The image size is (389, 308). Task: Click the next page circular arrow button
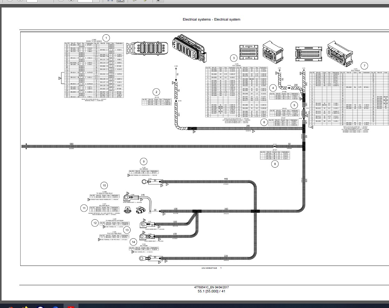[x=19, y=2]
